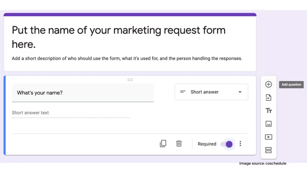Screen dimensions: 307x173
Task: Open the question's three-dot options menu
Action: (240, 144)
